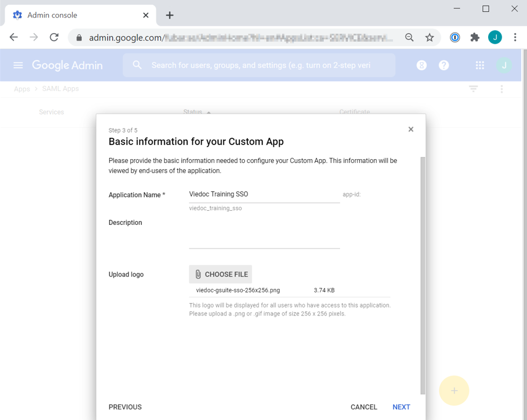The height and width of the screenshot is (420, 527).
Task: Go back with the PREVIOUS button
Action: [125, 407]
